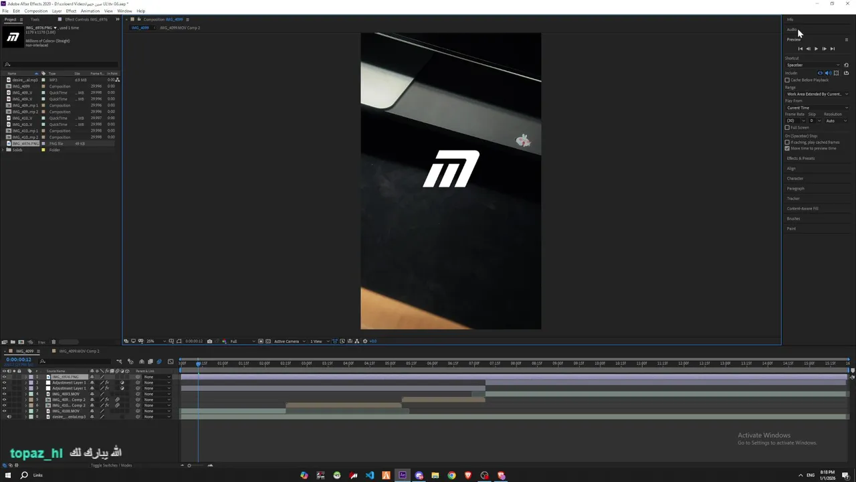Screen dimensions: 856x482
Task: Step forward one frame in Preview panel
Action: 824,49
